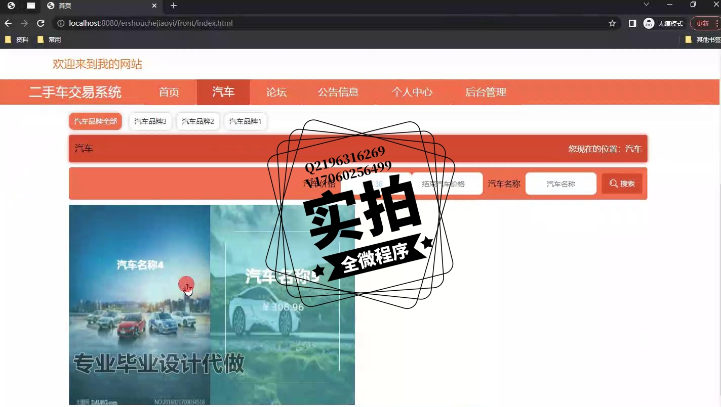Screen dimensions: 721x407
Task: Open the 其他书签 bookmarks folder
Action: pos(703,39)
